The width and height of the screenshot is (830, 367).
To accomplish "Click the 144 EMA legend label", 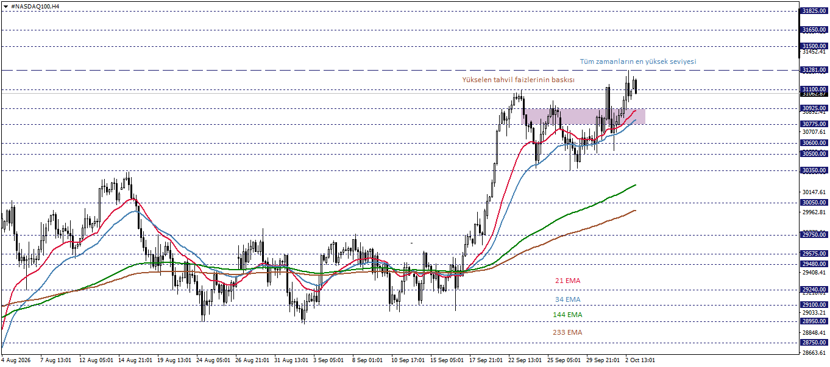I will 567,315.
